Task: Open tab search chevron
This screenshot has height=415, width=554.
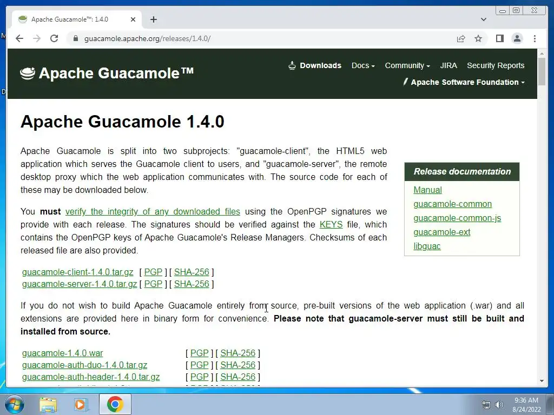Action: pyautogui.click(x=484, y=19)
